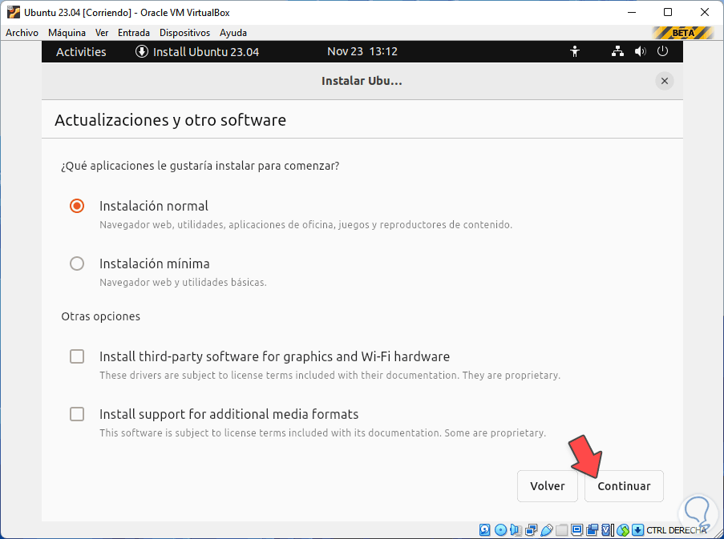This screenshot has height=539, width=724.
Task: Open the Entrada menu
Action: [x=133, y=33]
